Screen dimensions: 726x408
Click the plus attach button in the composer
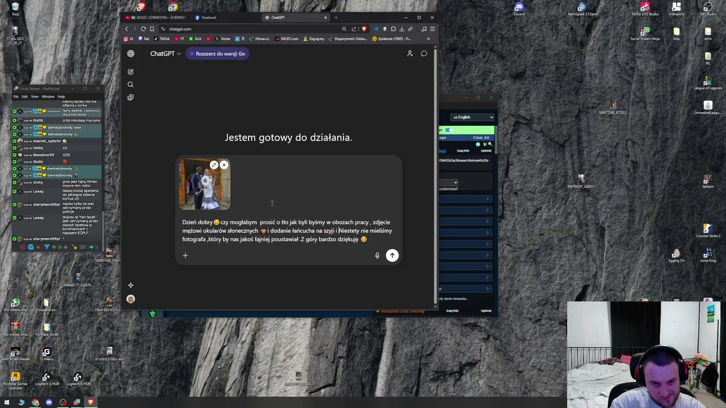tap(185, 255)
